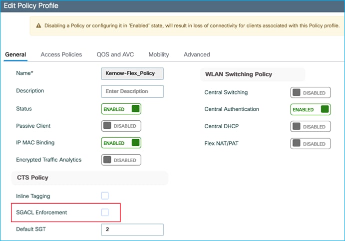
Task: Click the Inline Tagging label
Action: tap(33, 196)
